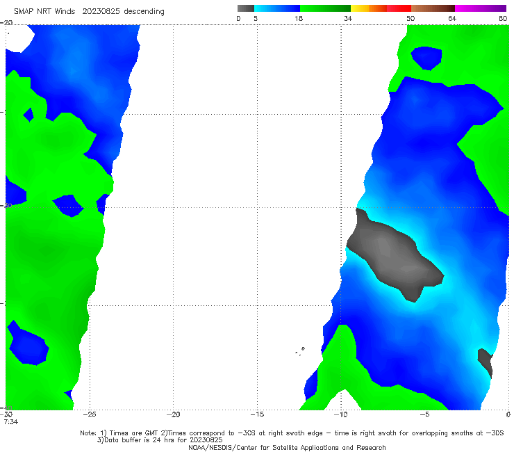Screen dimensions: 514x452
Task: Click the color bar label '5'
Action: [x=256, y=19]
